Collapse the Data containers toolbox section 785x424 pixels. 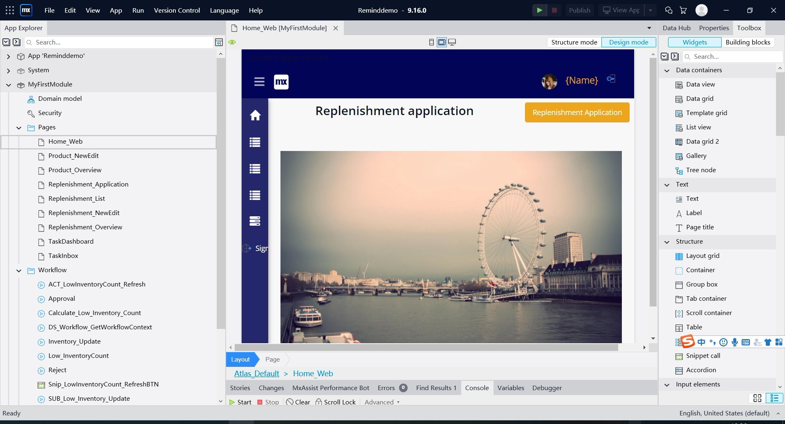pyautogui.click(x=667, y=71)
